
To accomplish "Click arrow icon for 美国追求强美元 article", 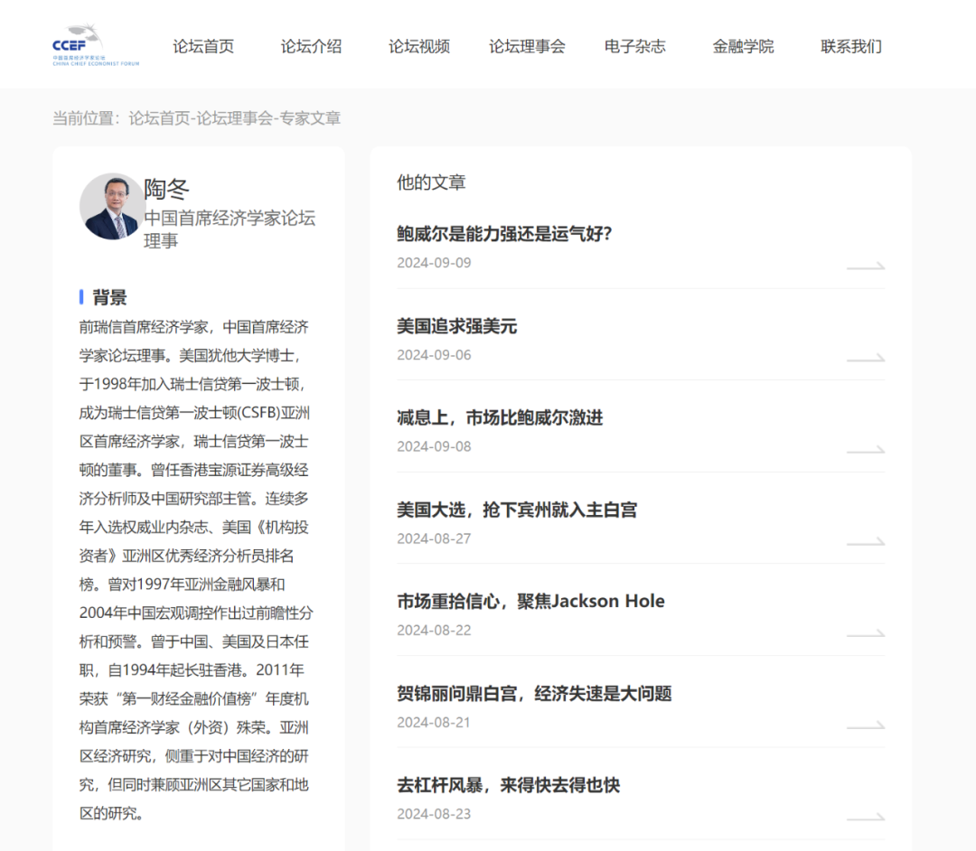I will 865,359.
